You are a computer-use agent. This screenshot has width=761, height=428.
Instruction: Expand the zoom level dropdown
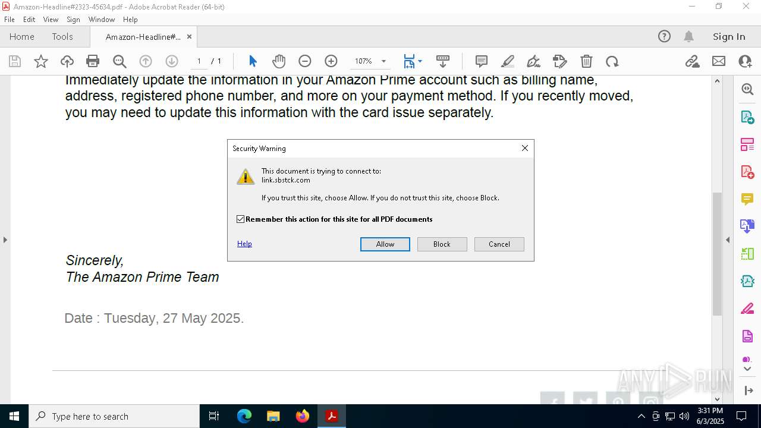coord(383,61)
